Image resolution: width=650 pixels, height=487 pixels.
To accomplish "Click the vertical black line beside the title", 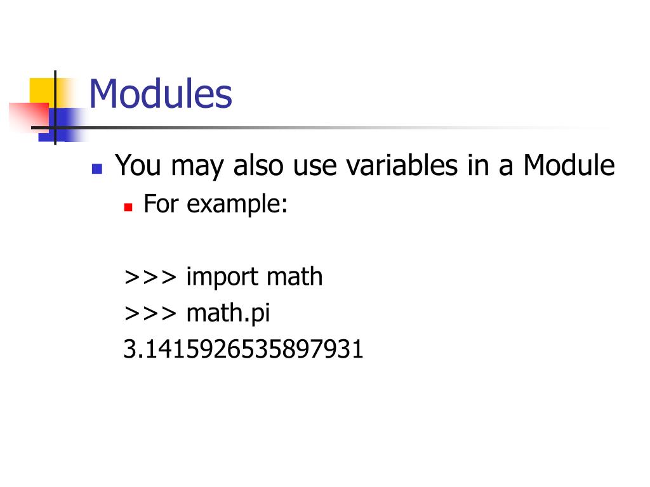I will (x=55, y=108).
